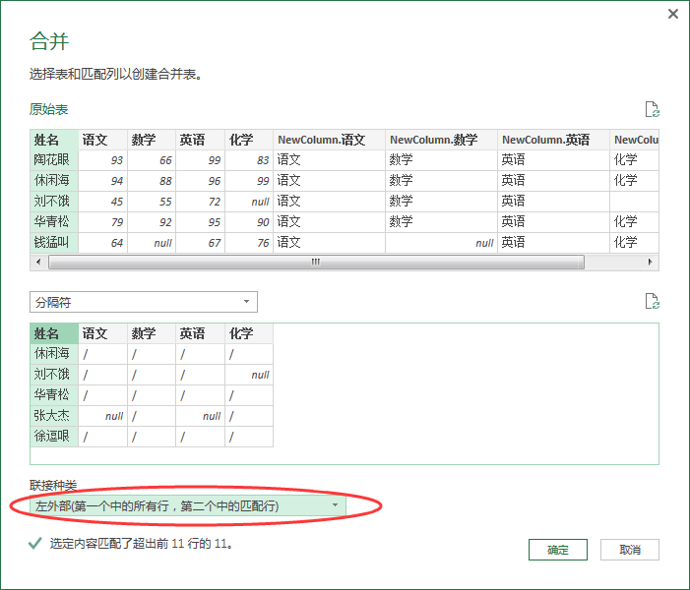690x590 pixels.
Task: Click 休闲海 name cell in bottom table
Action: (x=54, y=354)
